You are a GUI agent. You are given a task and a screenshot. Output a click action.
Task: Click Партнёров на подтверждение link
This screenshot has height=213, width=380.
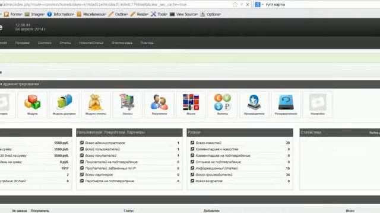tap(110, 181)
